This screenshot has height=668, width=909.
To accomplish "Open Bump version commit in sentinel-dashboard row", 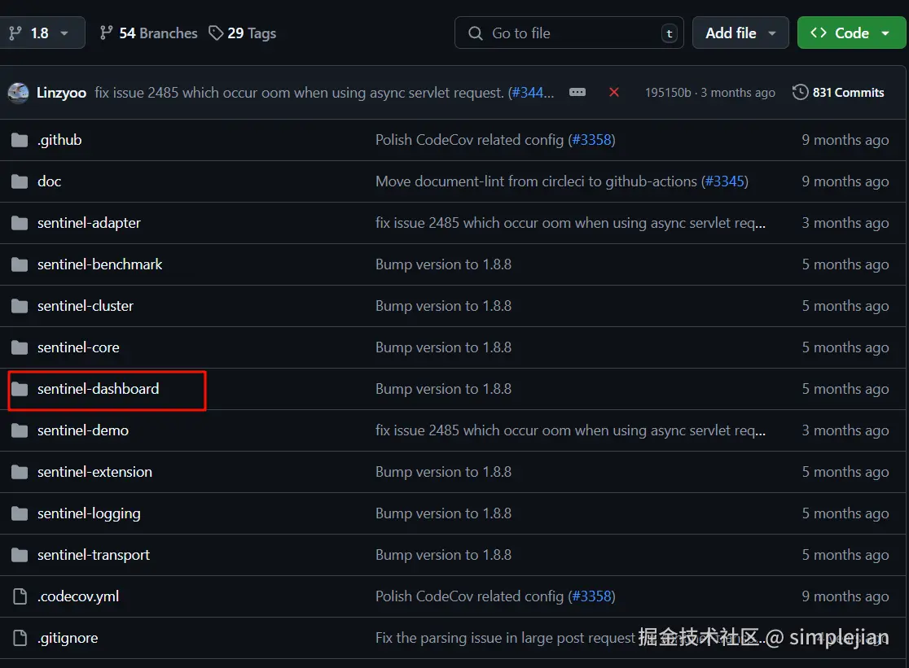I will pos(443,389).
